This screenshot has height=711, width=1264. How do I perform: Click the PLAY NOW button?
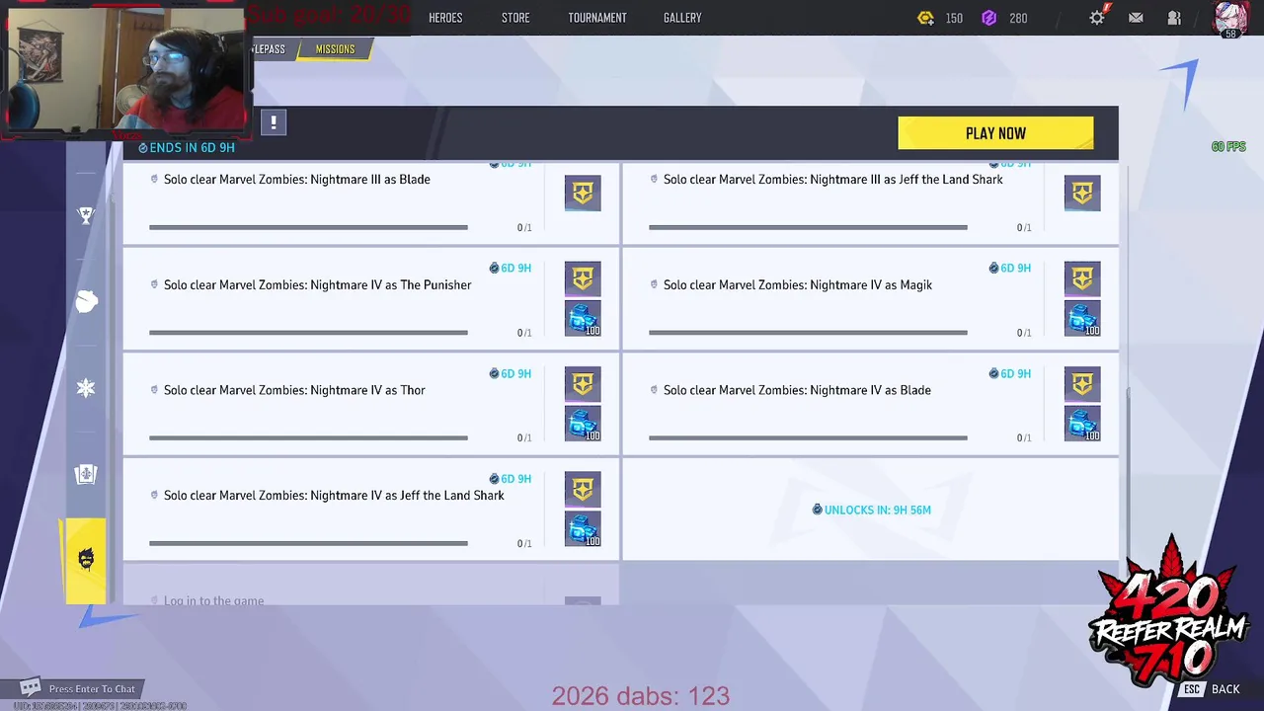coord(995,133)
